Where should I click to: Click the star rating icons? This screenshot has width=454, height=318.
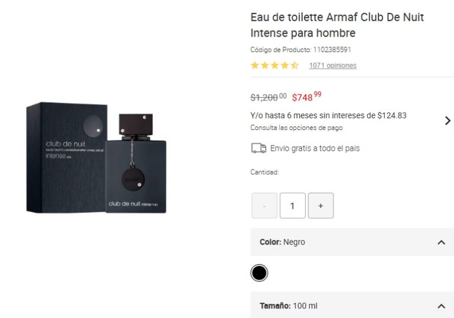(274, 65)
